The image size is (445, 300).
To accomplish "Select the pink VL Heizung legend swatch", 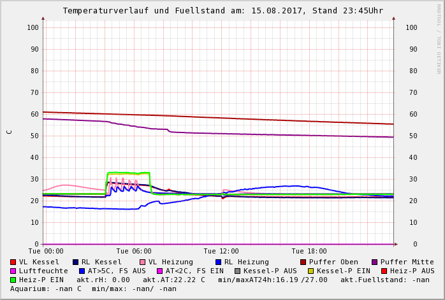I will click(142, 262).
